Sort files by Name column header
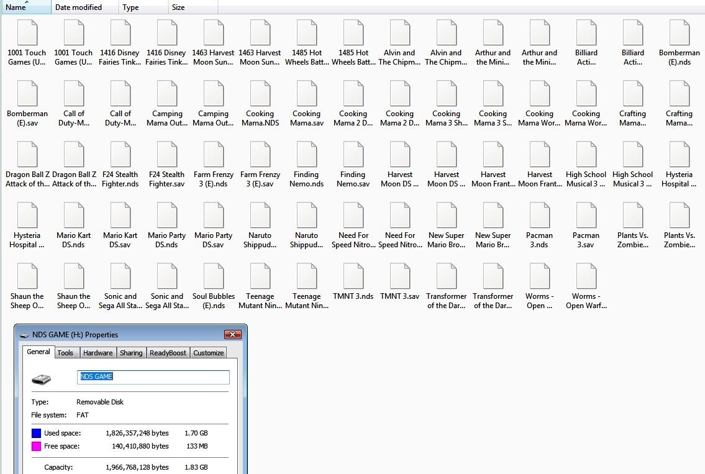This screenshot has height=474, width=705. click(27, 7)
